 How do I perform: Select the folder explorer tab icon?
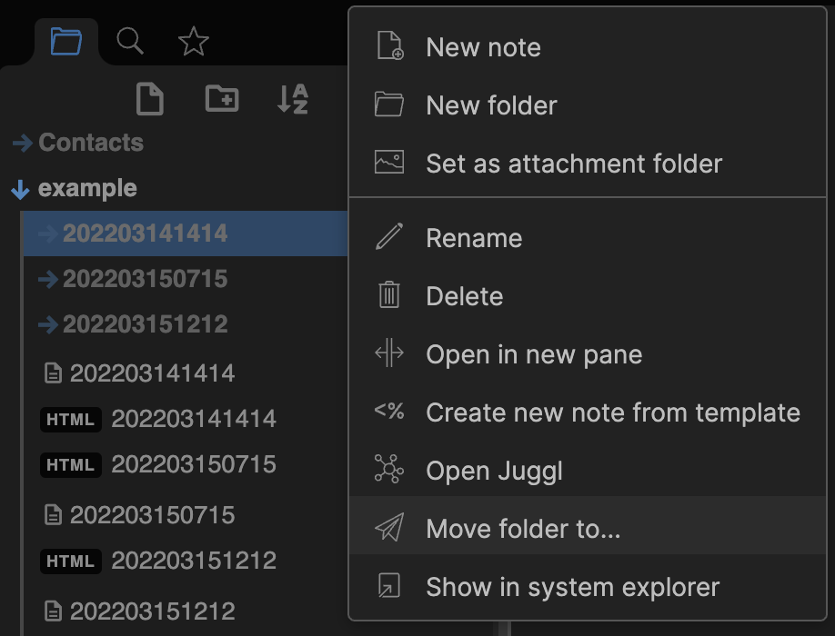click(x=65, y=41)
